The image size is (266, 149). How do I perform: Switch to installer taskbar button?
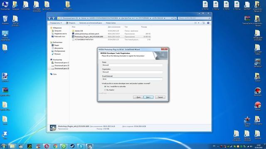click(90, 146)
